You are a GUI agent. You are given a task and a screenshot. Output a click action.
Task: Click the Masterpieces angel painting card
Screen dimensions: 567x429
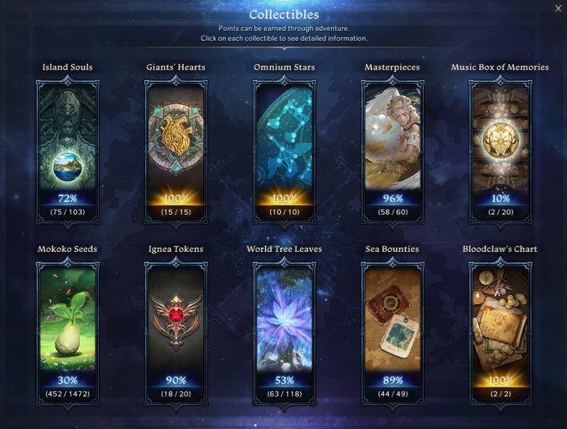click(x=392, y=152)
